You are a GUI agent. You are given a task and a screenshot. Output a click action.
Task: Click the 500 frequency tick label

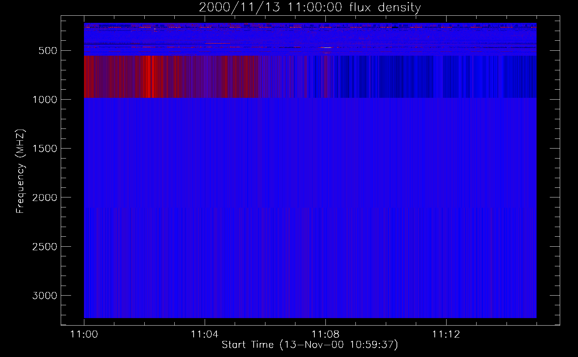point(48,51)
